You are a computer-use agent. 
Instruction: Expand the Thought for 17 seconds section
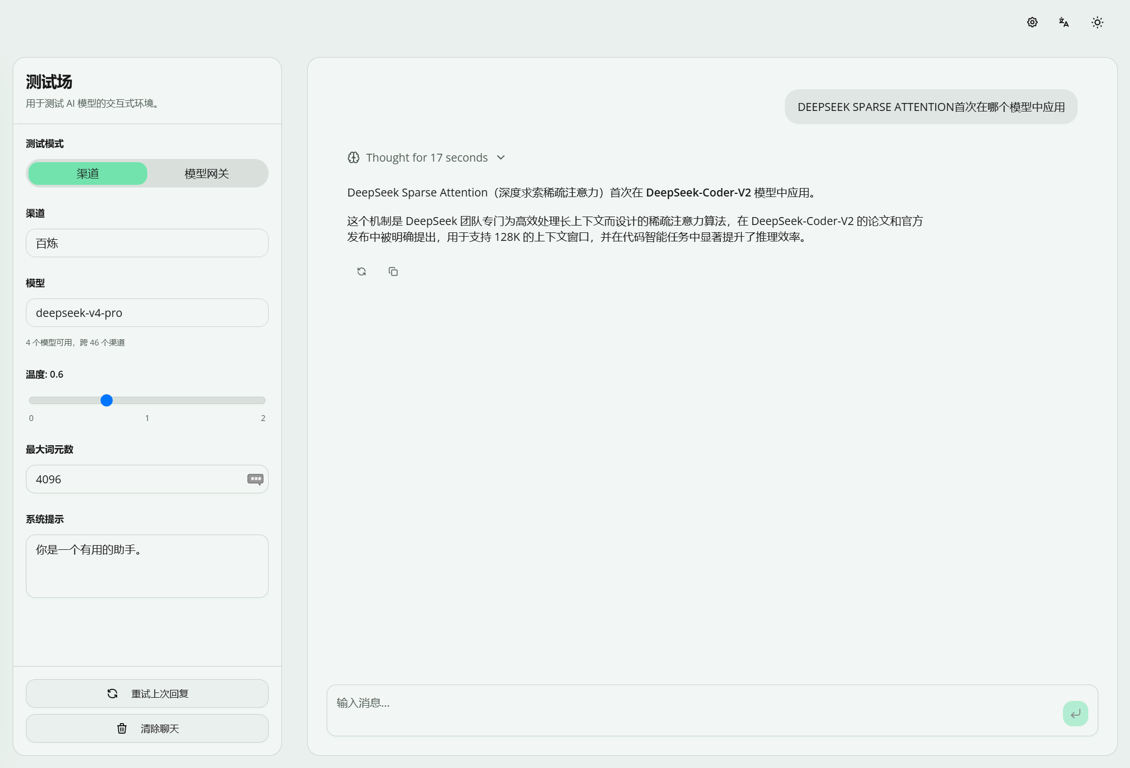tap(426, 157)
